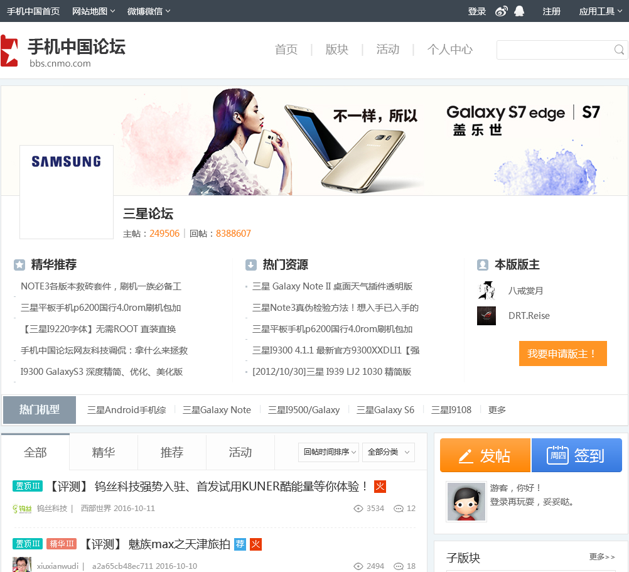The width and height of the screenshot is (629, 572).
Task: Click the 精华推荐 star icon
Action: [x=19, y=265]
